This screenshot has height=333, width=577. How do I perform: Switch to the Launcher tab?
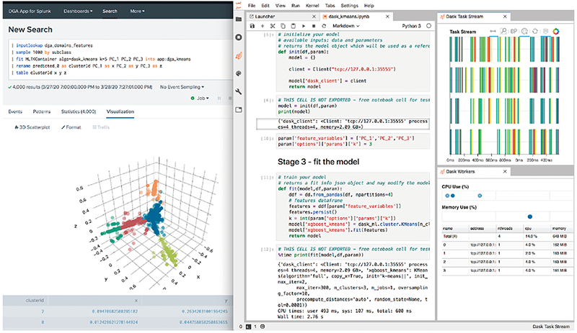[267, 15]
